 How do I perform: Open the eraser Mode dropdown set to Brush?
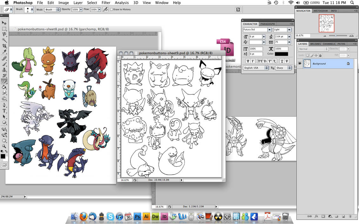click(52, 10)
